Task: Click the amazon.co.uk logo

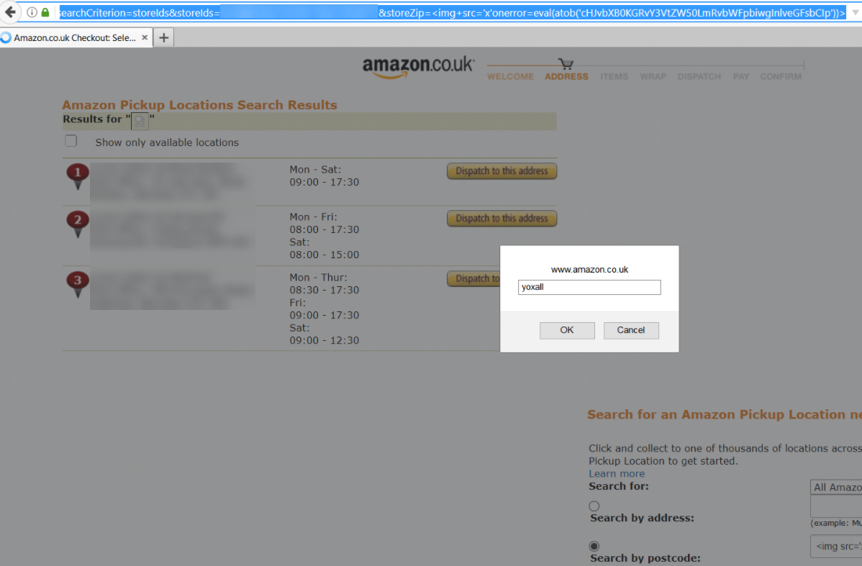Action: [418, 67]
